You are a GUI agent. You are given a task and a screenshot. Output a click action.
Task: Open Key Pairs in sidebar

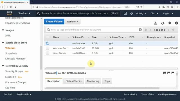10,88
